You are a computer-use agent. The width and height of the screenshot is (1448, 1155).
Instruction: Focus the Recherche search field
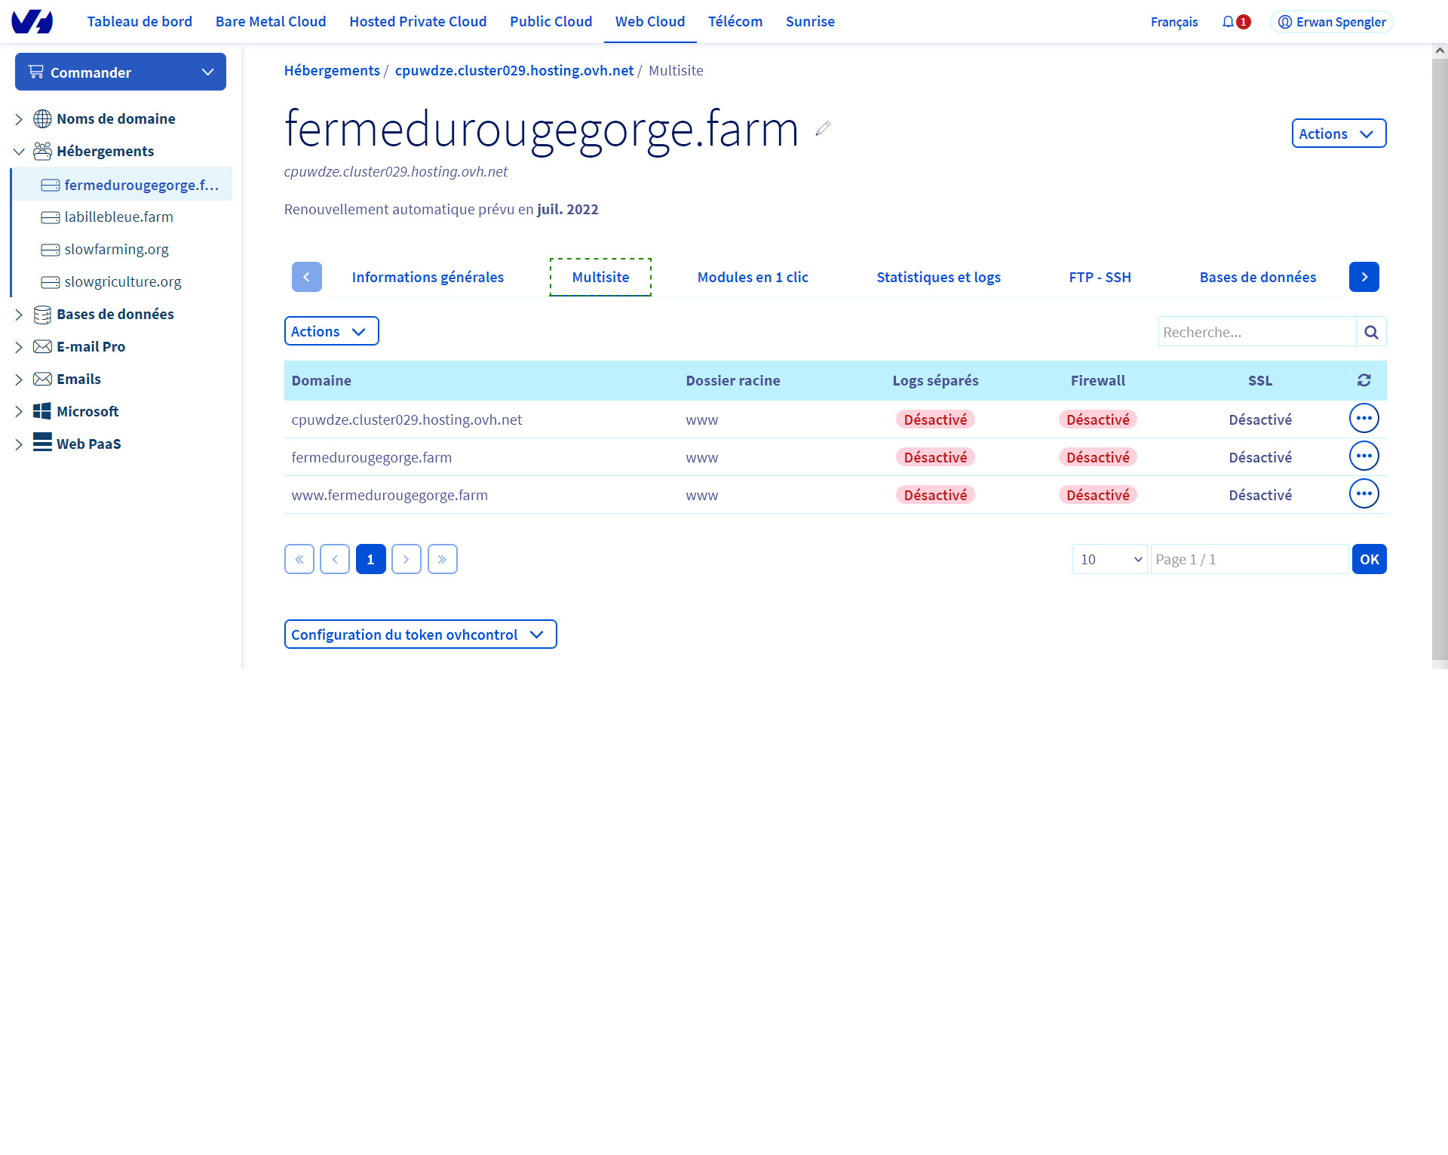pyautogui.click(x=1256, y=332)
